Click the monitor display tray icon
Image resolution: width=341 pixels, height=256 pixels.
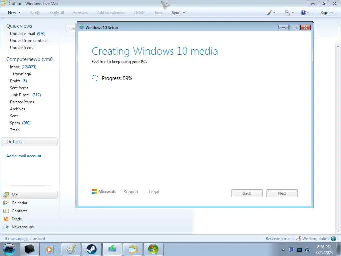click(x=299, y=250)
